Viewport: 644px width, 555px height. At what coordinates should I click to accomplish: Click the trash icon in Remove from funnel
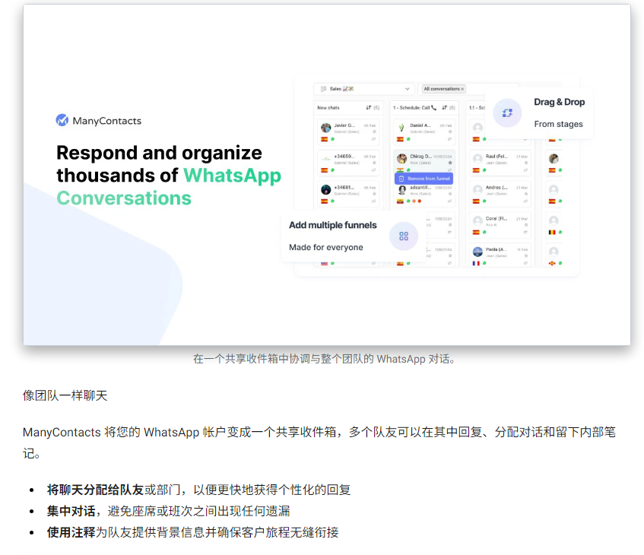[x=401, y=179]
